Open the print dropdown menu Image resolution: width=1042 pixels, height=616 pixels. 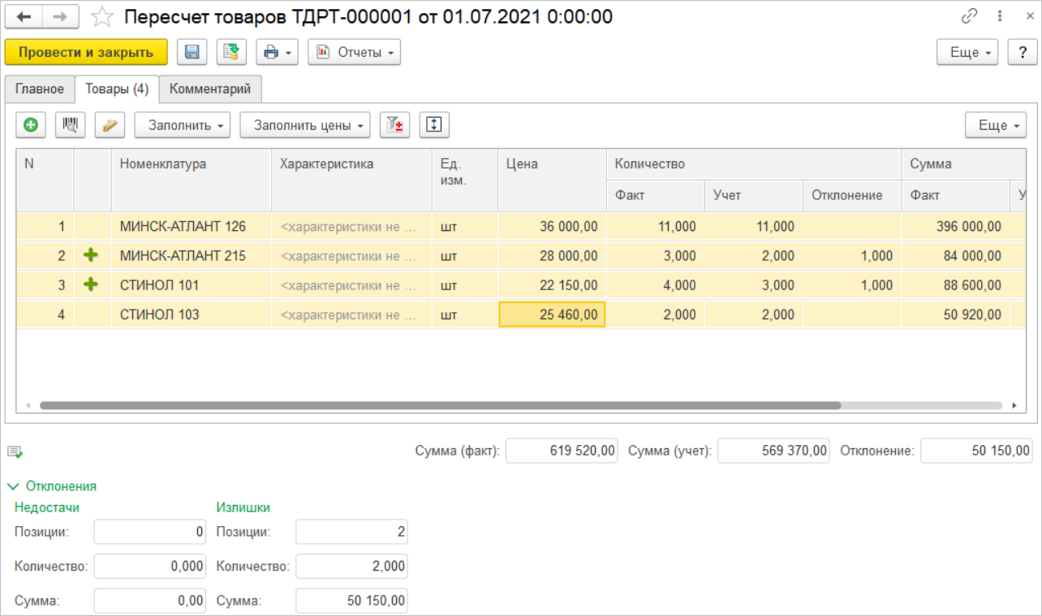click(x=277, y=53)
